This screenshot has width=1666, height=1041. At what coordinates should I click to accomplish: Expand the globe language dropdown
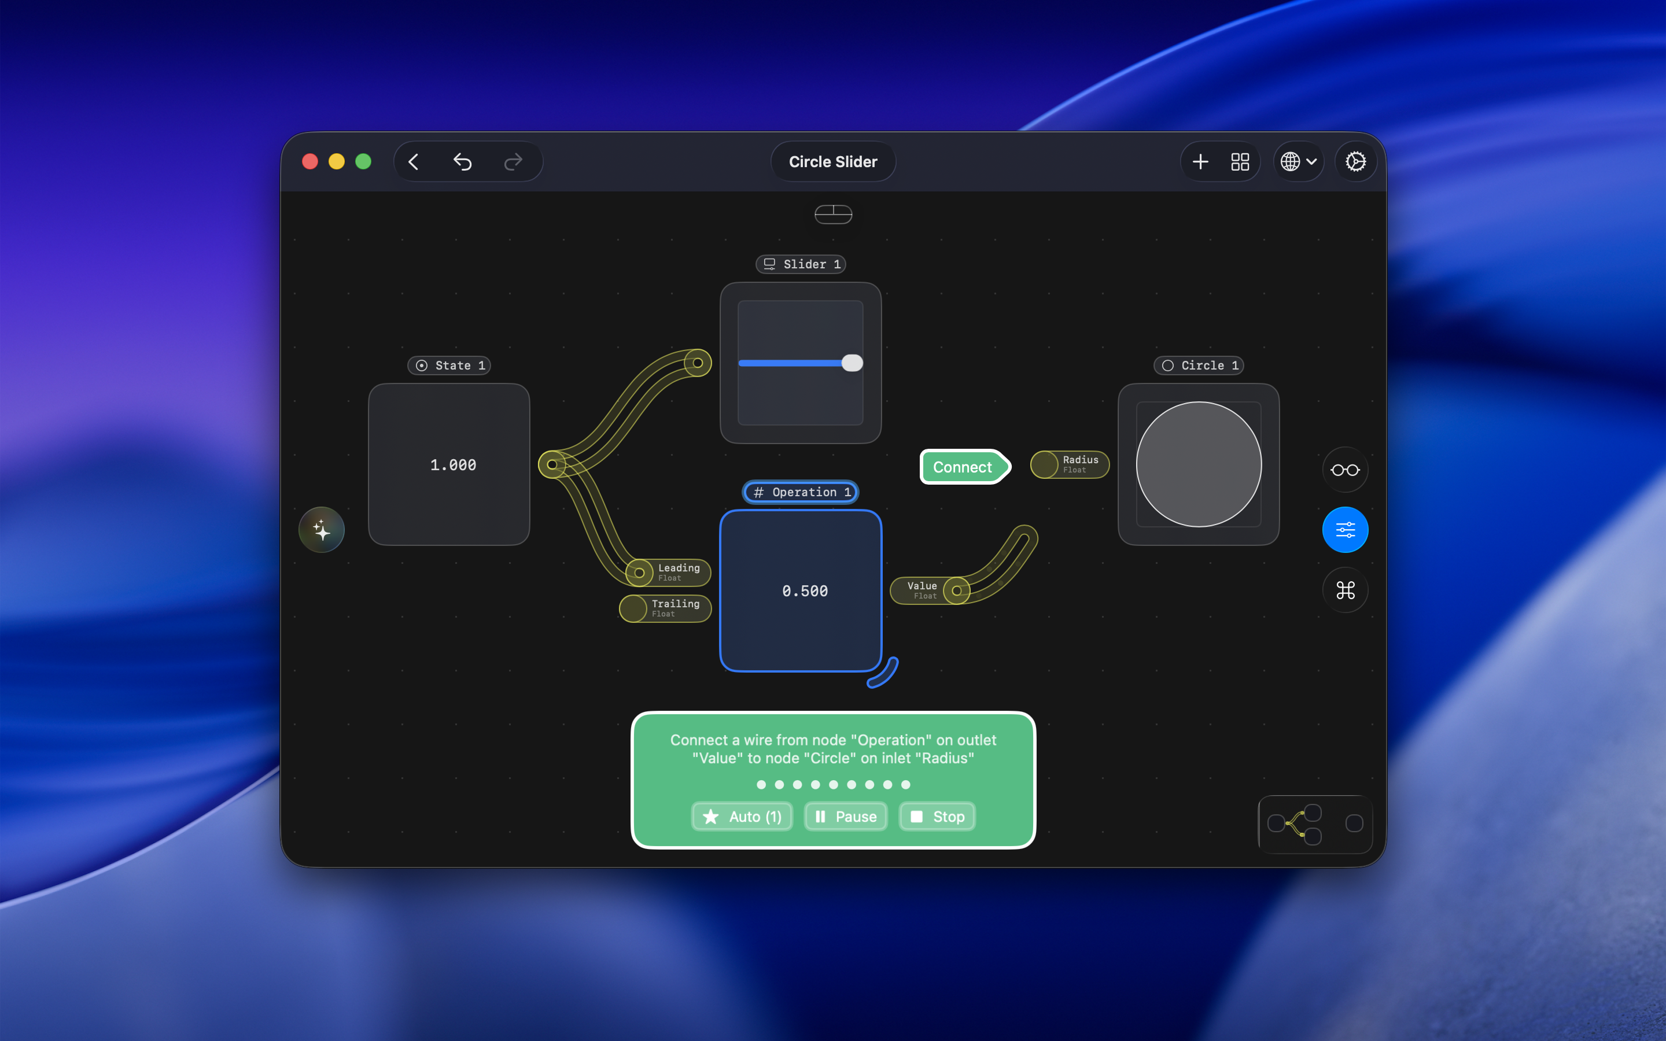pyautogui.click(x=1298, y=162)
